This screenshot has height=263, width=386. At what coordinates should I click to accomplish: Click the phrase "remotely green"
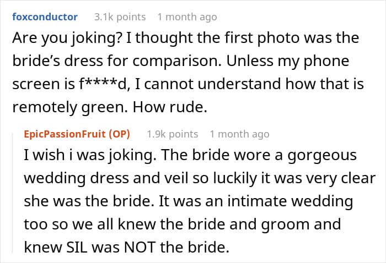coord(72,108)
